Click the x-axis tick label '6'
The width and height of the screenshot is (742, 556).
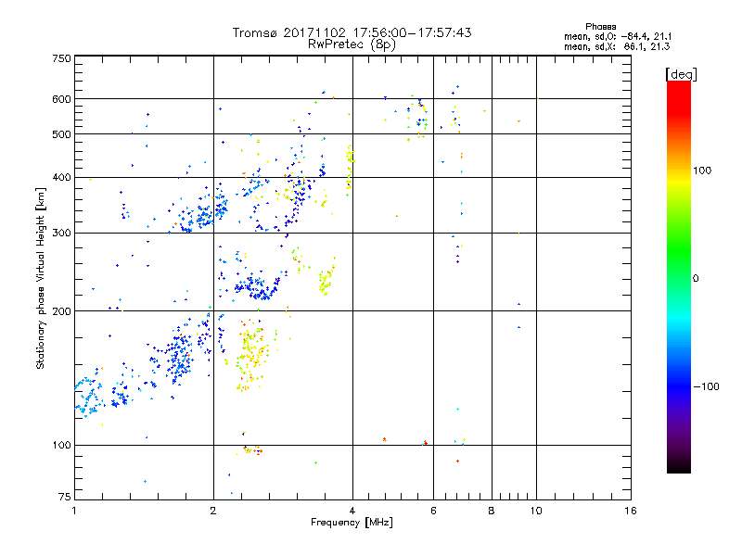433,511
